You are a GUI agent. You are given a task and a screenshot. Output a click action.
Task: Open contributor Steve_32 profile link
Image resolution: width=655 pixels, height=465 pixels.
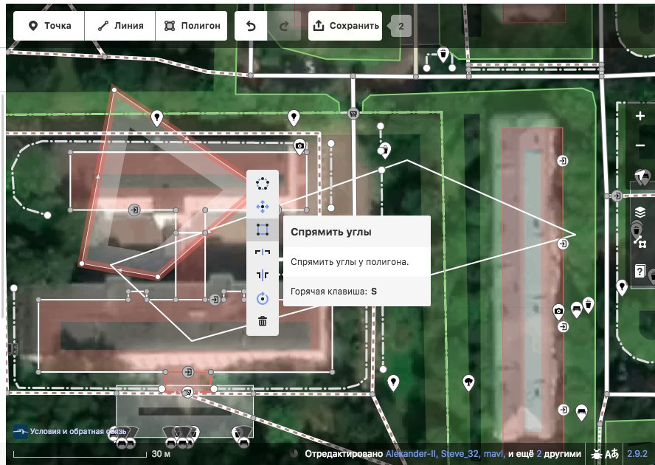coord(460,454)
